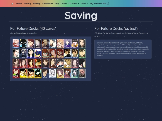Click the break04 dark gray-haired card

[x=23, y=53]
